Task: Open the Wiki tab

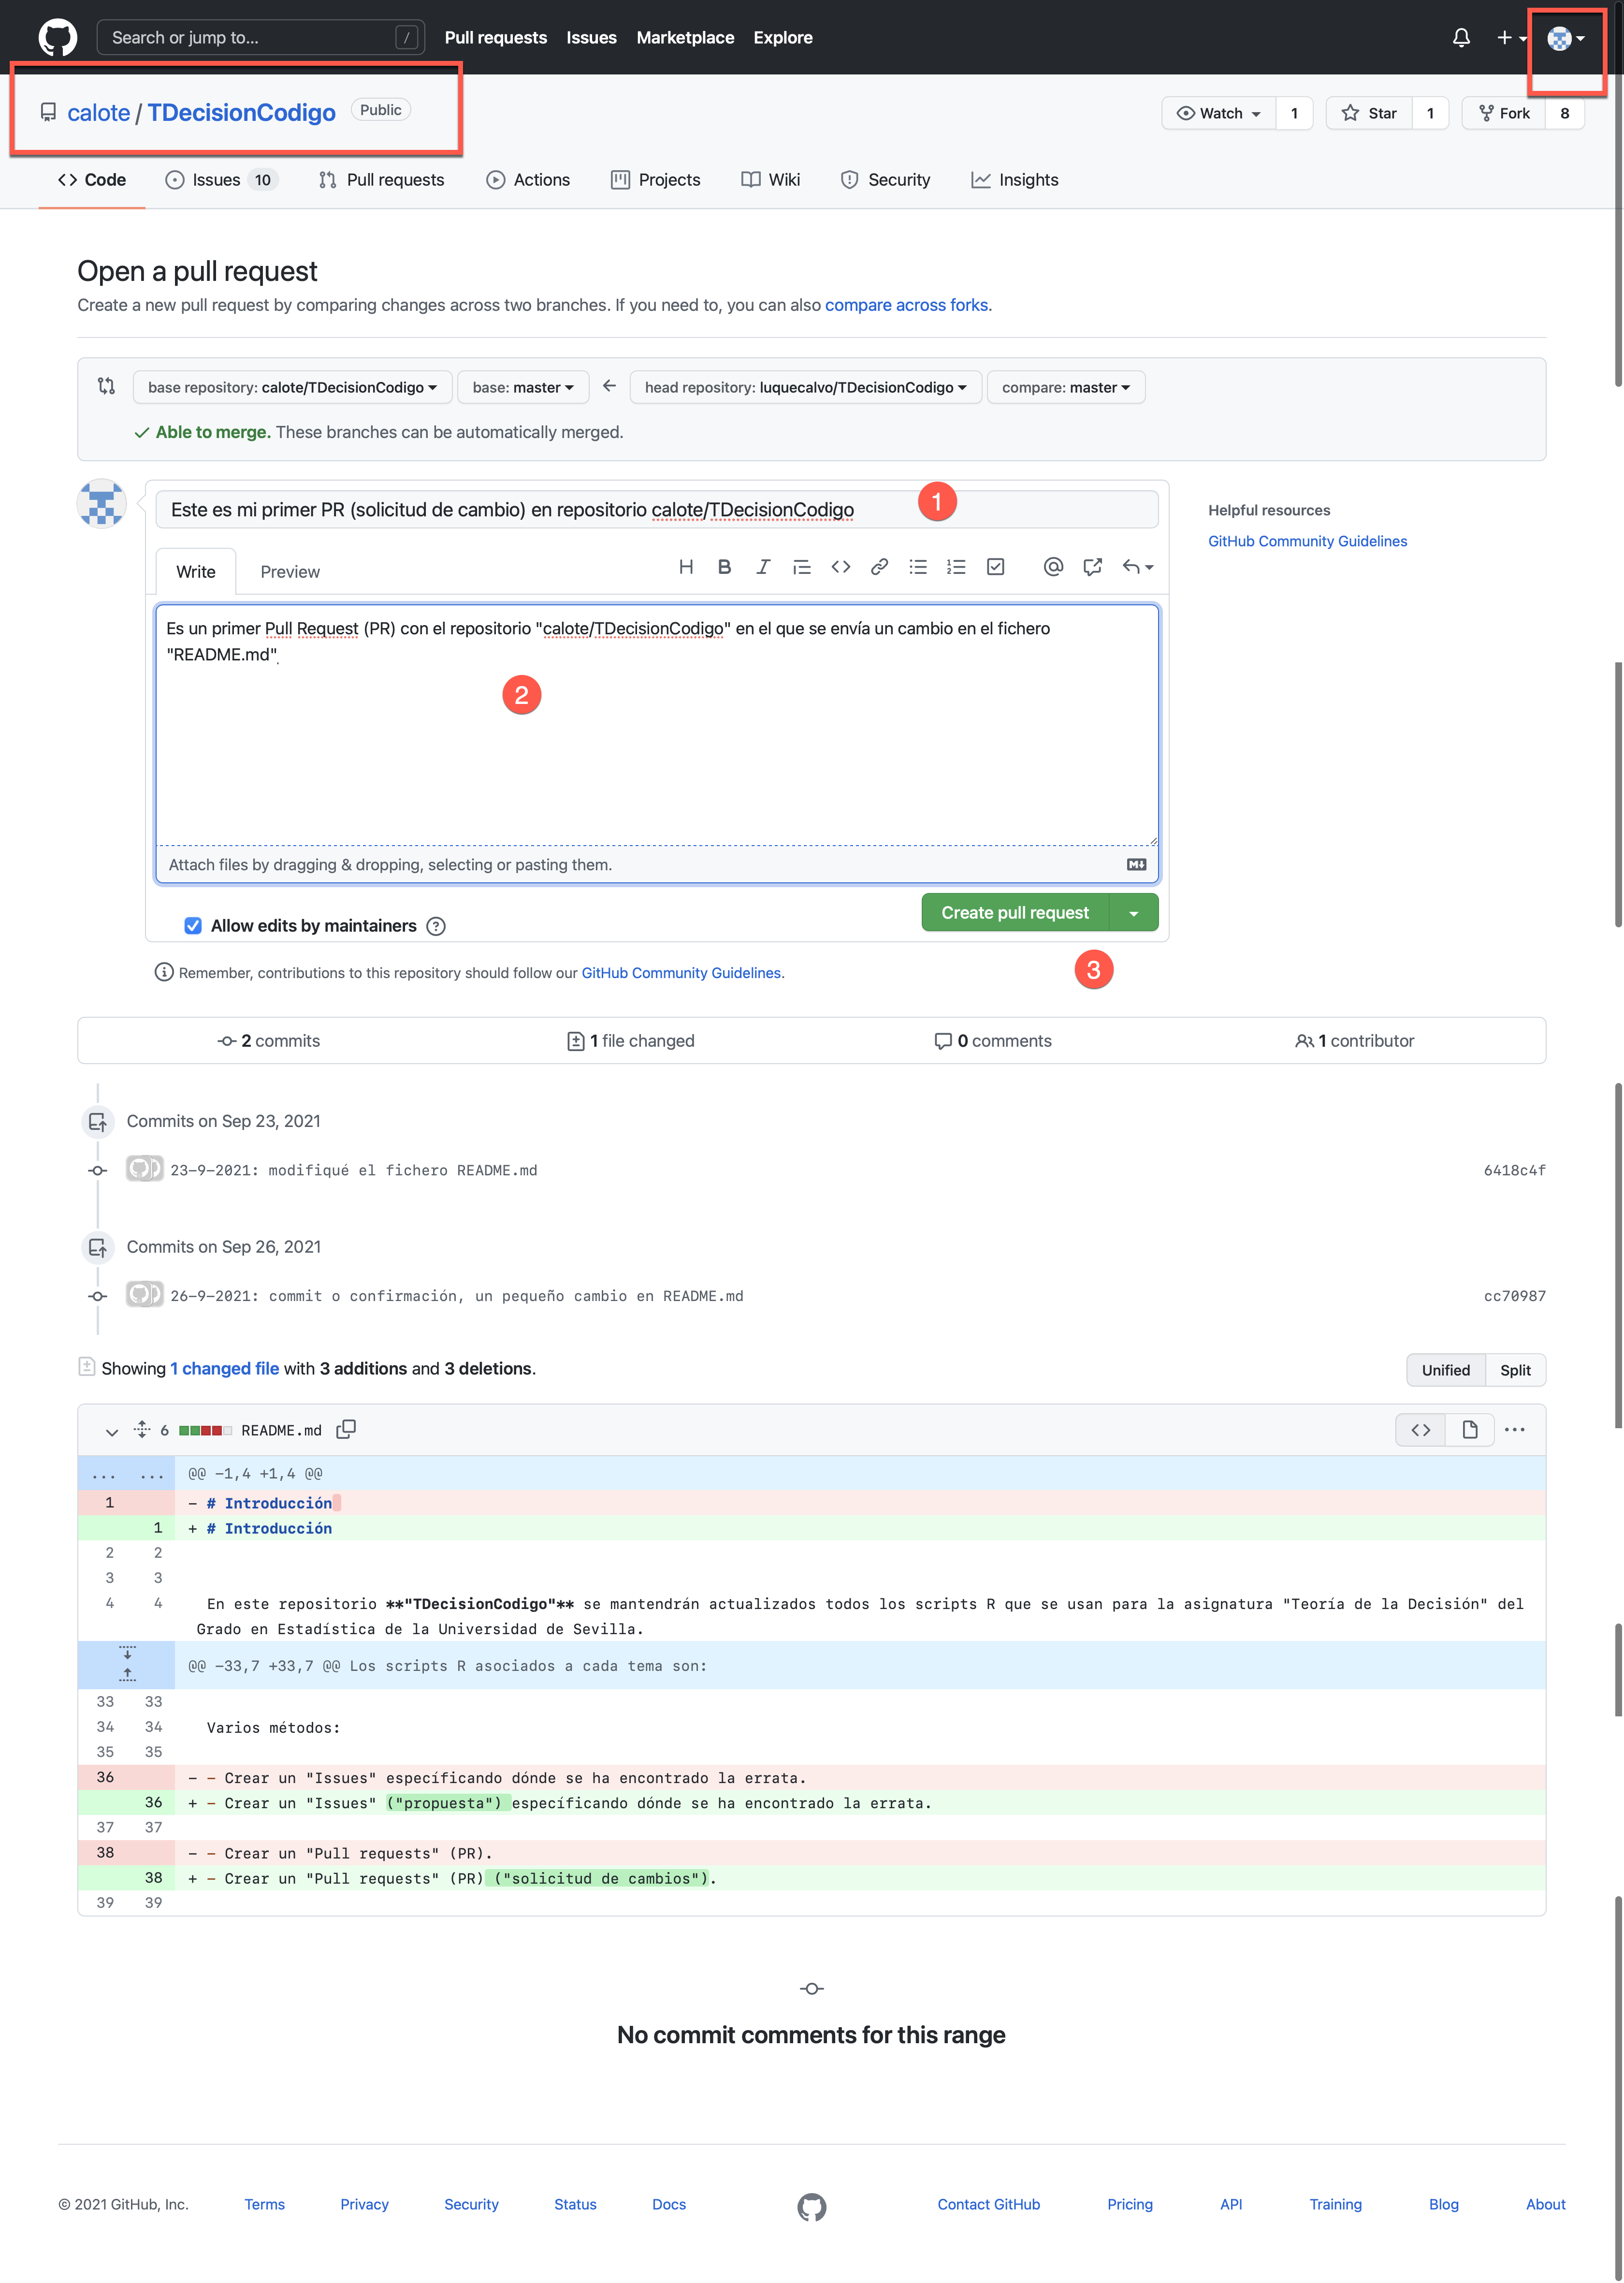Action: (770, 180)
